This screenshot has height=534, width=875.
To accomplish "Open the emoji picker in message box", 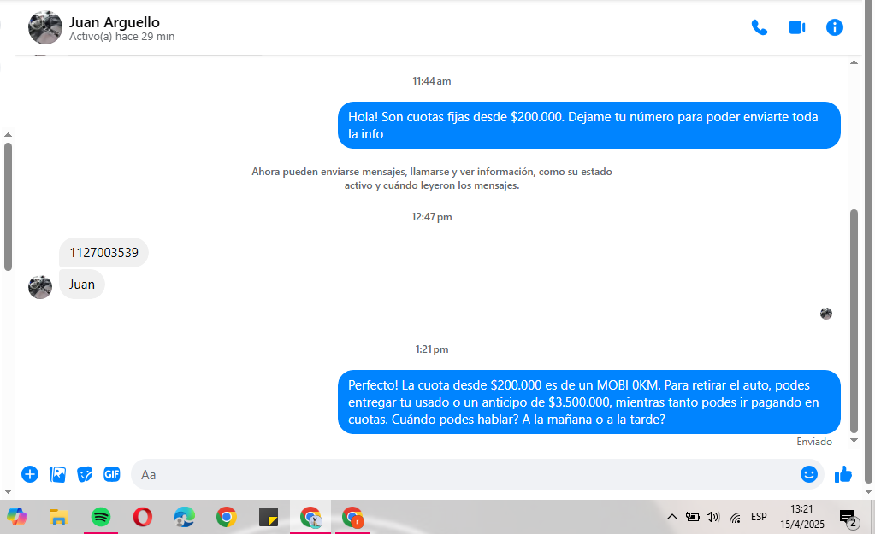I will [808, 474].
